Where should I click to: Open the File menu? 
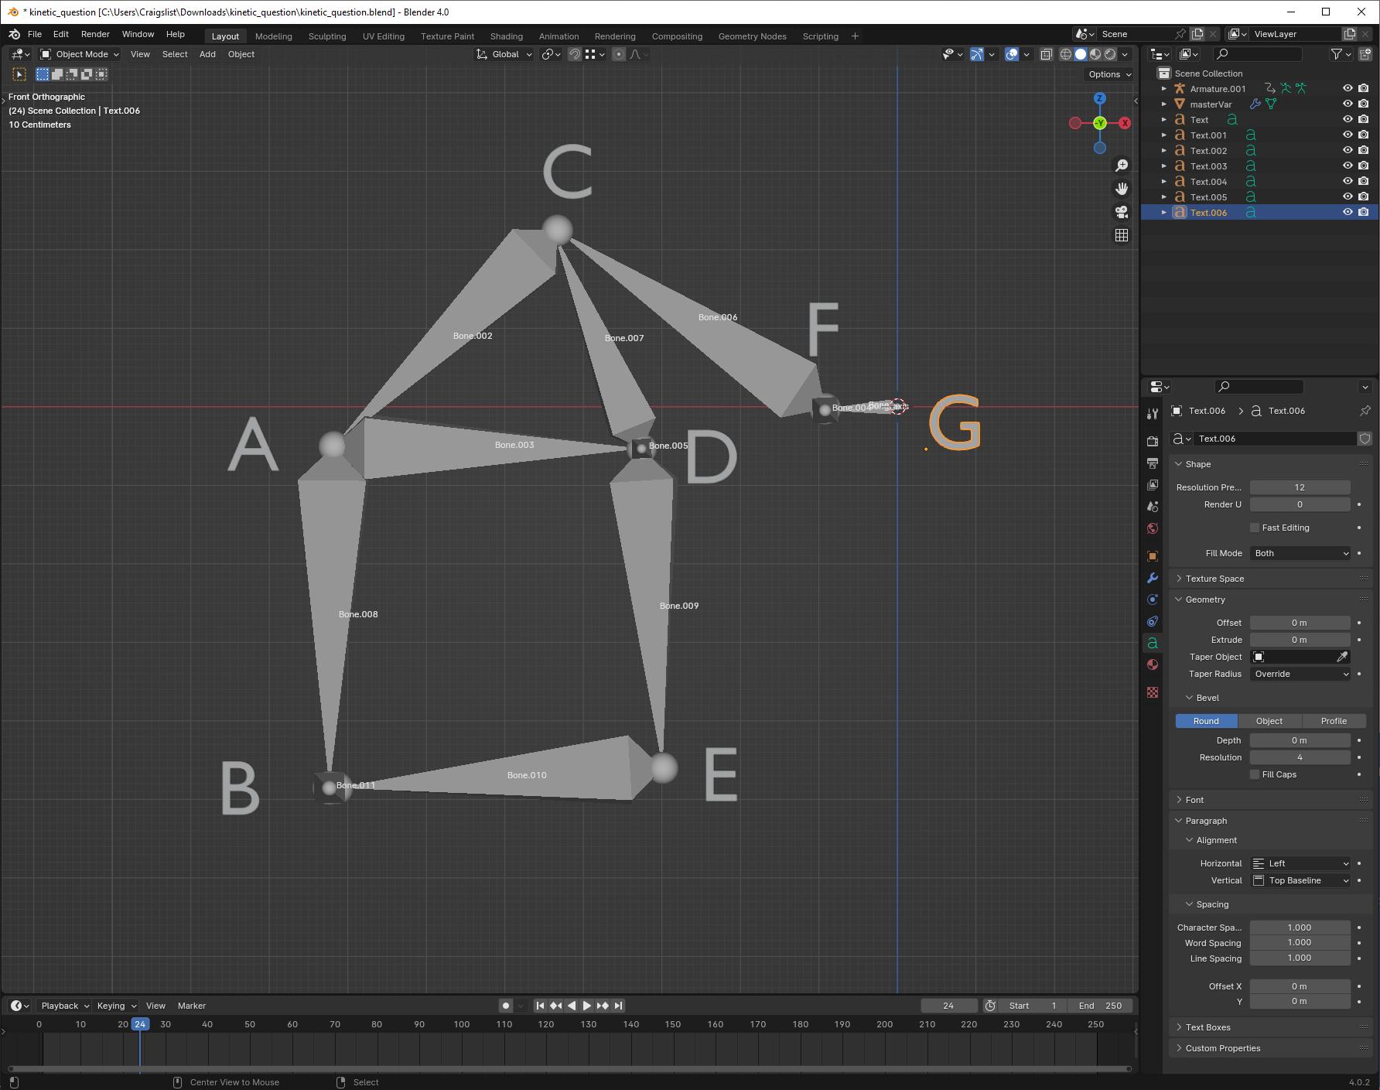pos(35,35)
